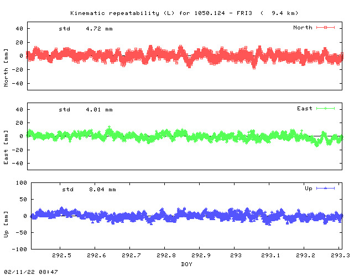Click the 'East' legend label

(x=305, y=109)
